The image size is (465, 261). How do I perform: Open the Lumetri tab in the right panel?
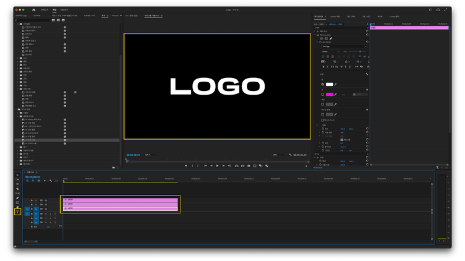click(334, 17)
